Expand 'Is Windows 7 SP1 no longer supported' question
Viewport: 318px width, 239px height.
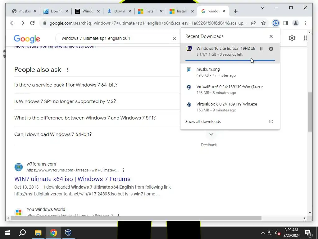pos(65,101)
